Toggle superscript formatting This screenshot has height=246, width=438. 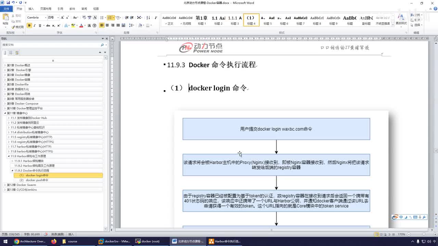[x=59, y=25]
